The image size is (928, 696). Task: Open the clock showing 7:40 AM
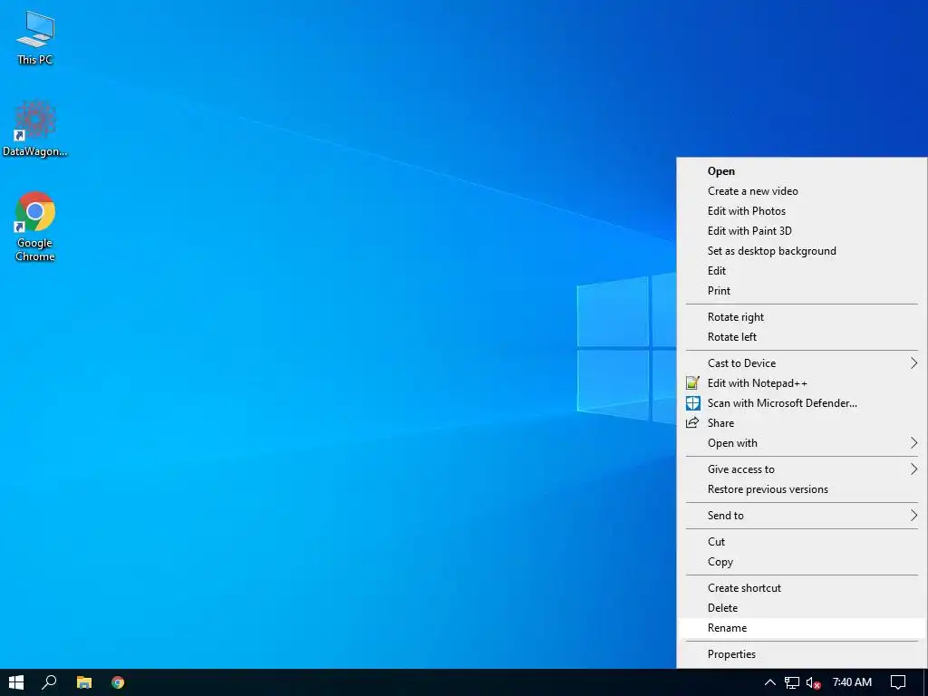click(x=852, y=682)
